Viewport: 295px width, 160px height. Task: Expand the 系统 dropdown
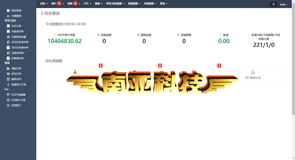tap(164, 3)
